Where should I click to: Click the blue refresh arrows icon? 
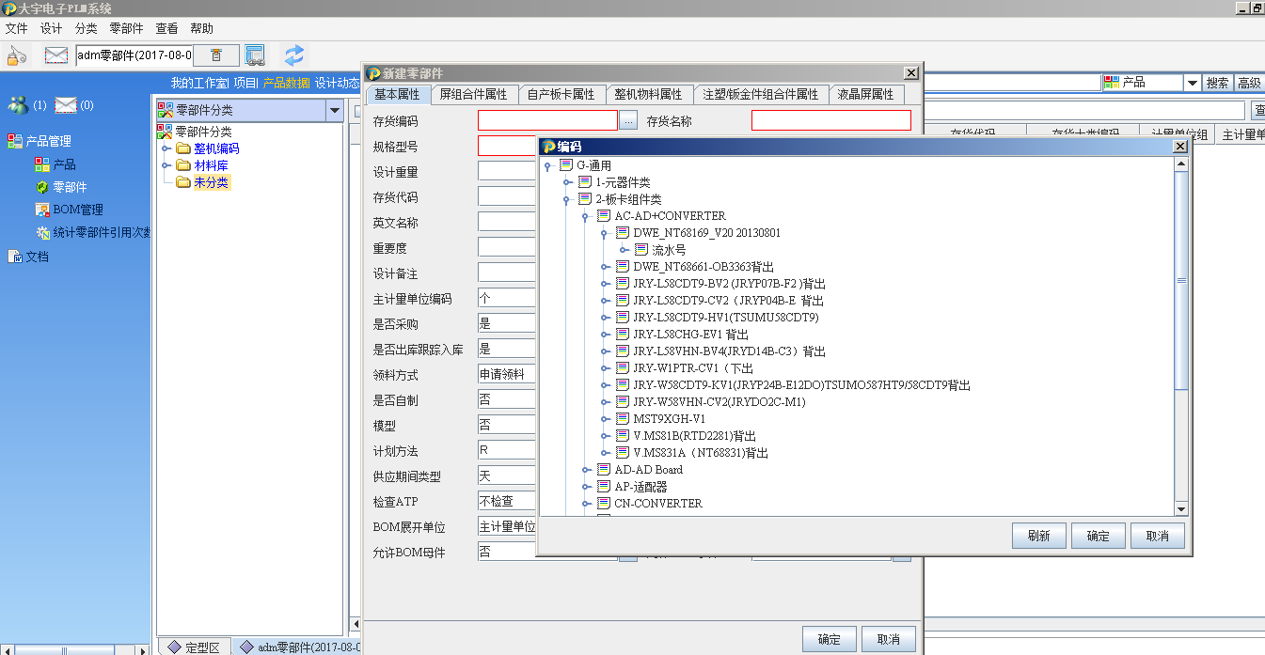tap(295, 55)
